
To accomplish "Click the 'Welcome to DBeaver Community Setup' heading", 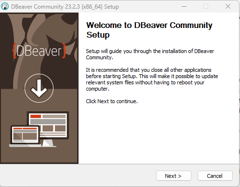I will 149,30.
